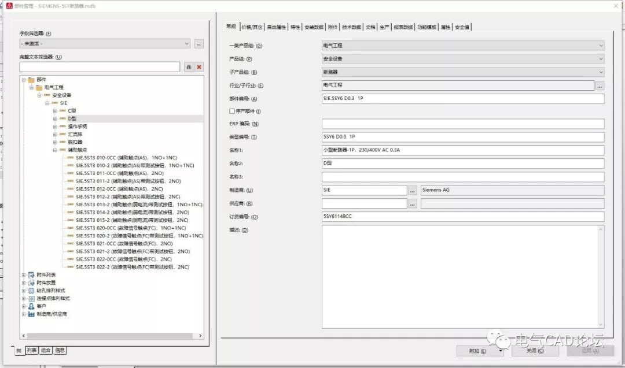
Task: Expand the 附件列表 node
Action: click(24, 275)
